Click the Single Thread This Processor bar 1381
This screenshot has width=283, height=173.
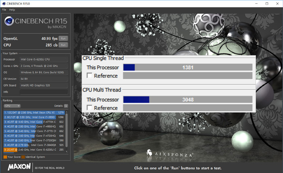click(x=188, y=67)
